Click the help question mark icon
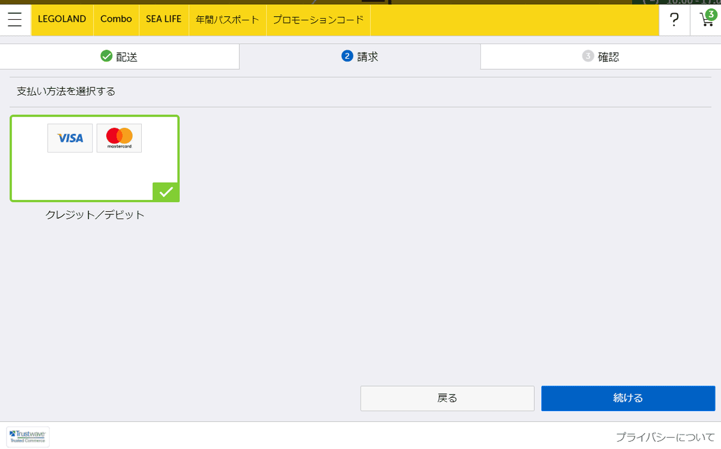Viewport: 721px width, 449px height. 674,19
